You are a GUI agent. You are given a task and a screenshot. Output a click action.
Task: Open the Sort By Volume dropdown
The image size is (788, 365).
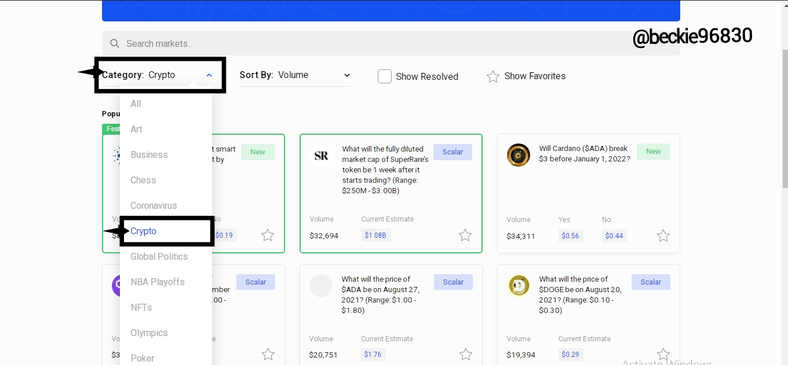click(x=294, y=75)
